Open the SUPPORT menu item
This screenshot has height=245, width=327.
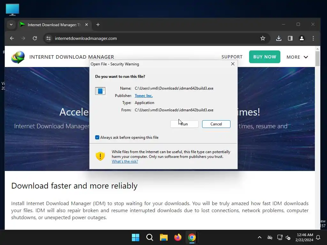pyautogui.click(x=232, y=57)
